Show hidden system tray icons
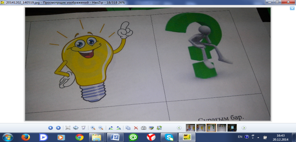 (x=259, y=137)
